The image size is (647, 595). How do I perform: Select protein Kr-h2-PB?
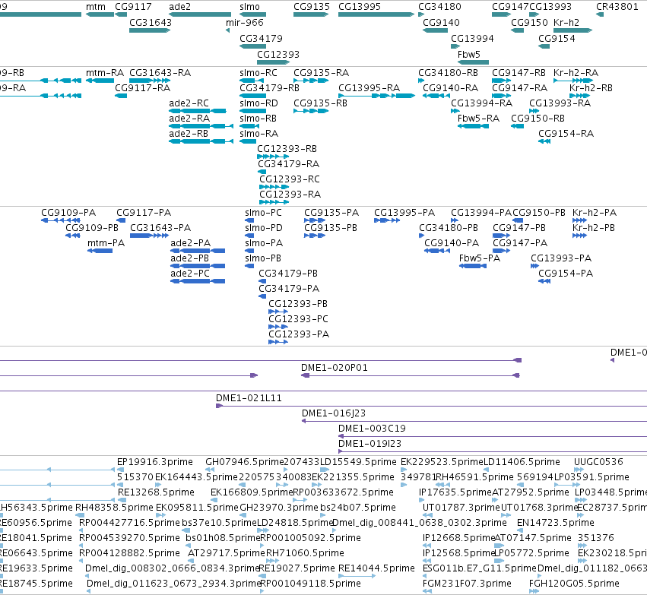click(580, 236)
